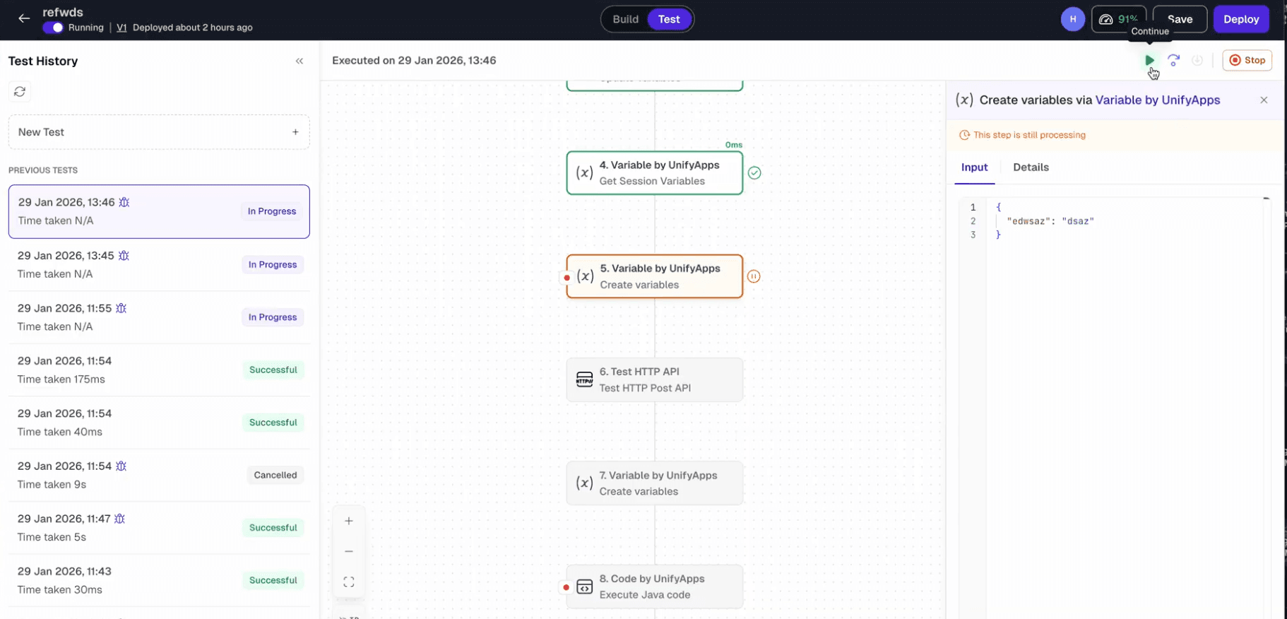Switch to Build mode tab
This screenshot has width=1287, height=619.
625,19
